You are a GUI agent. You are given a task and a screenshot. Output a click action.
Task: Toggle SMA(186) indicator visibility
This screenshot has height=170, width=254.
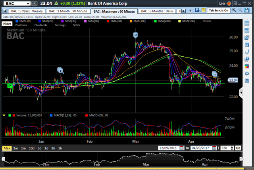point(187,21)
